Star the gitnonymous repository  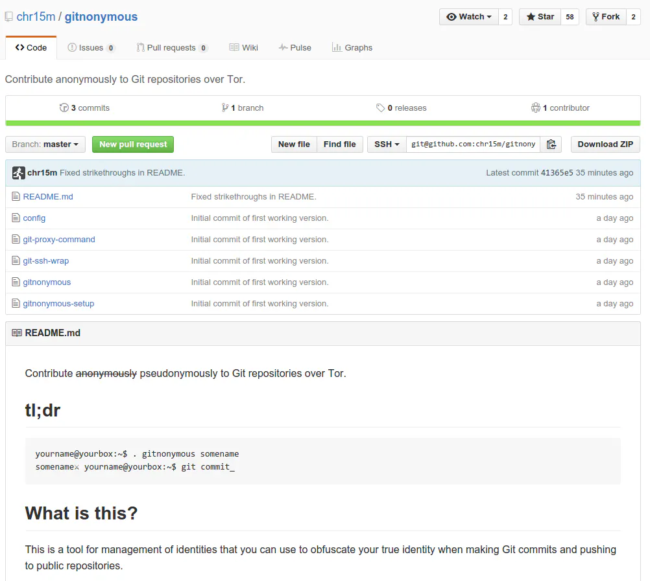pos(540,17)
